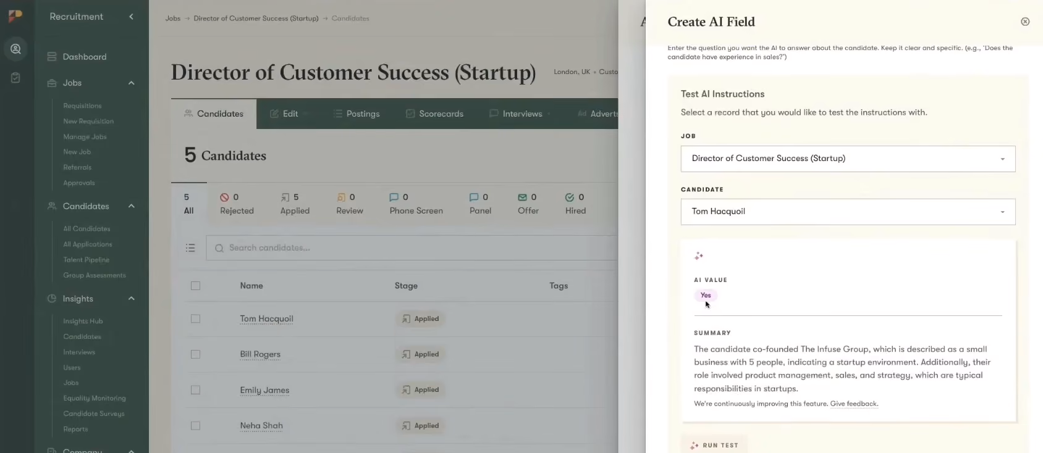1043x453 pixels.
Task: Collapse the Jobs sidebar section
Action: tap(131, 83)
